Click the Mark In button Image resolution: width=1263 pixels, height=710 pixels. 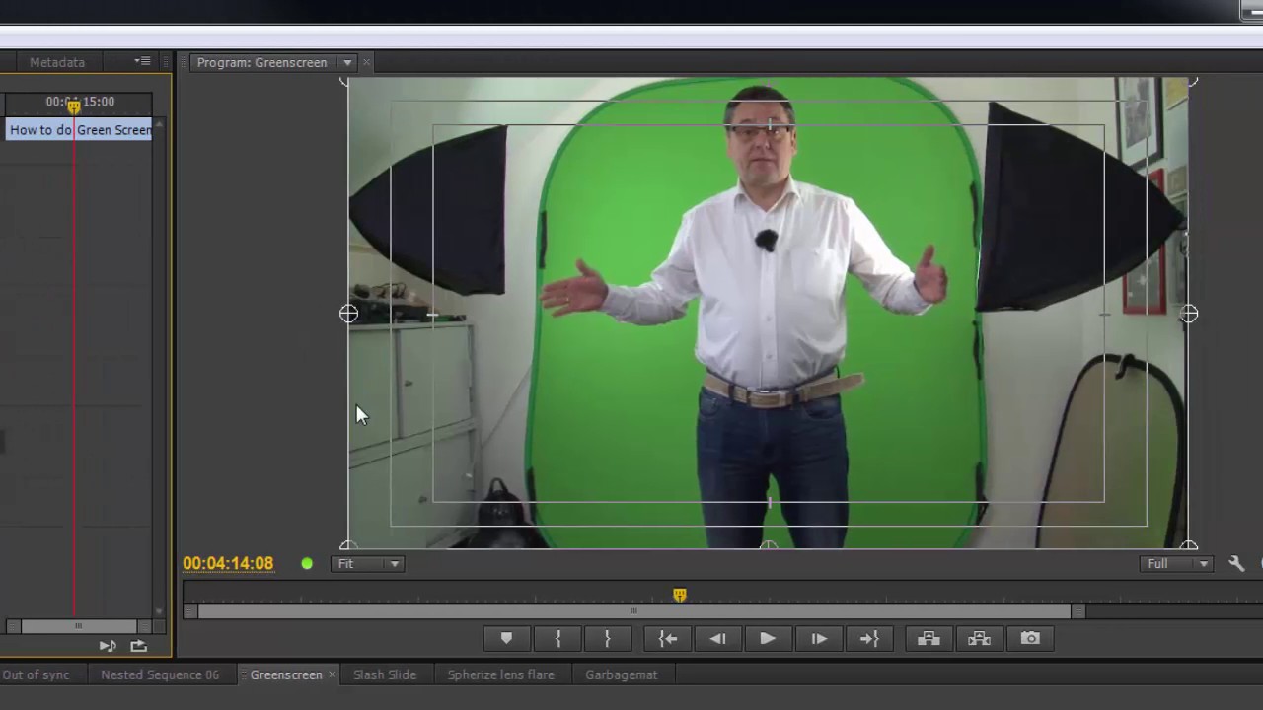coord(557,639)
